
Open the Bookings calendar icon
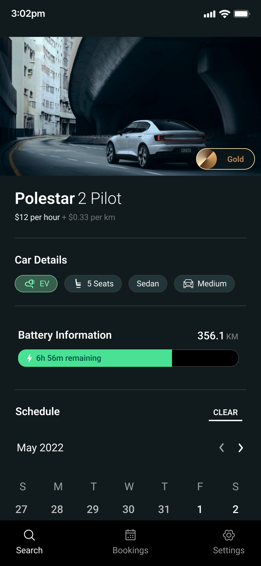point(130,535)
